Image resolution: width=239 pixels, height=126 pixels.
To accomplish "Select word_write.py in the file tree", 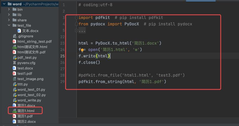I will click(29, 100).
